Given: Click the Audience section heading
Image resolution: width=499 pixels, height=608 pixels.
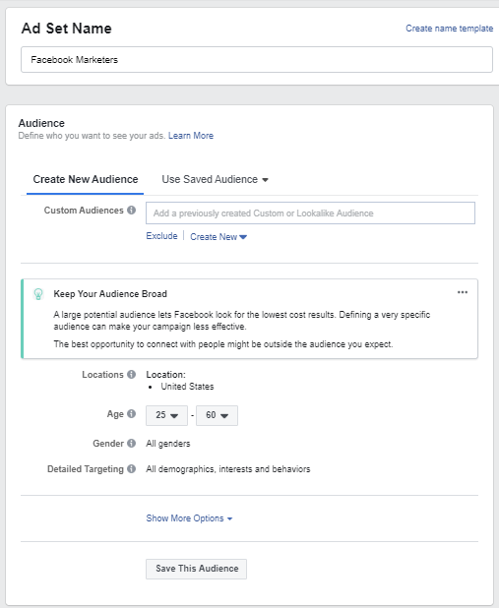Looking at the screenshot, I should click(x=41, y=123).
